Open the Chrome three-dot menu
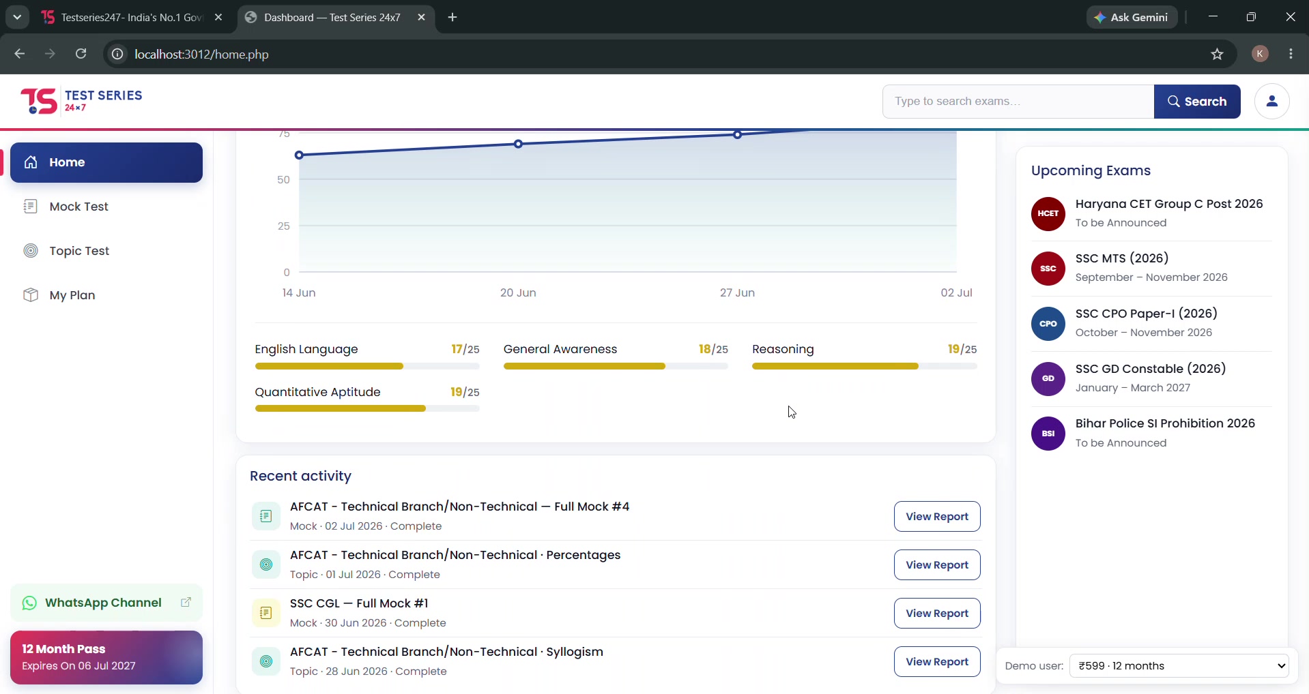This screenshot has width=1309, height=694. pos(1291,54)
